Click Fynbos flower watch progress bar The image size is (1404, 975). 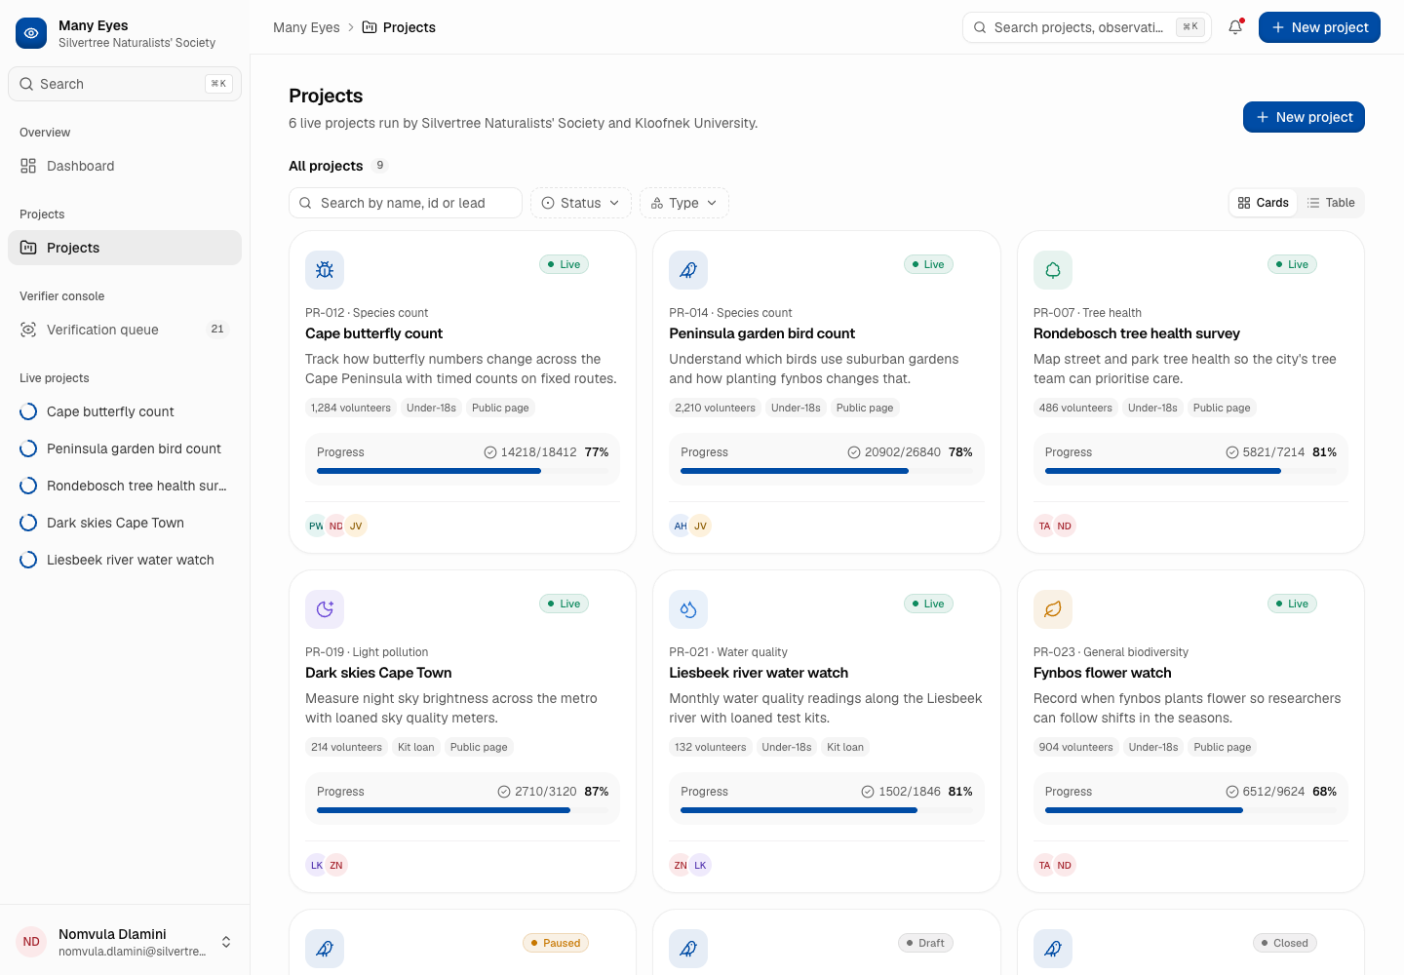pos(1190,810)
